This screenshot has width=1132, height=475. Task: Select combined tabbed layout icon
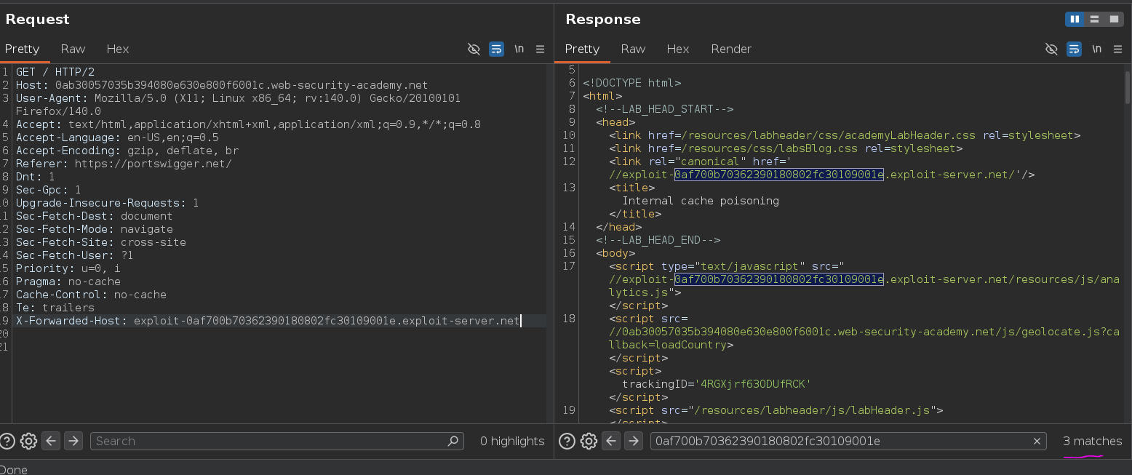tap(1114, 20)
